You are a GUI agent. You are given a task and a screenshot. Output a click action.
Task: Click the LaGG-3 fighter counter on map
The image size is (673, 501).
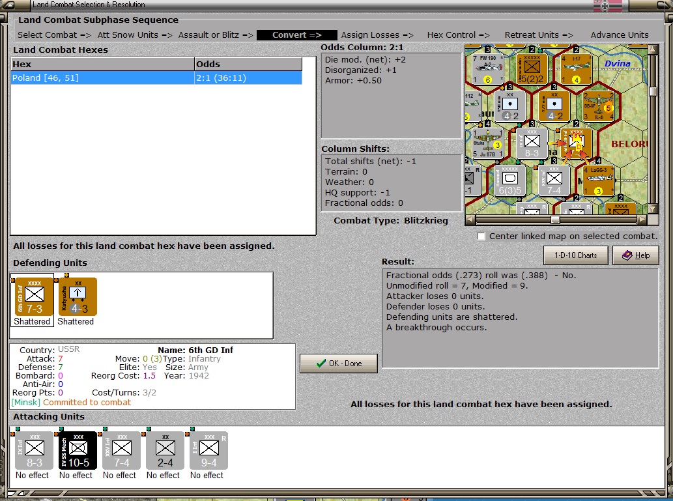(x=598, y=180)
